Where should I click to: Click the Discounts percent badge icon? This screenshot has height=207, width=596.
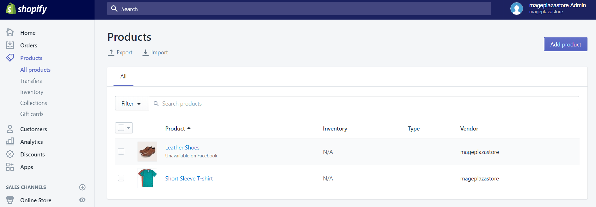pyautogui.click(x=10, y=154)
